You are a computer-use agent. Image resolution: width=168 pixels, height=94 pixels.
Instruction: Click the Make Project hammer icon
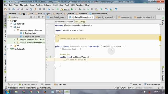57,9
